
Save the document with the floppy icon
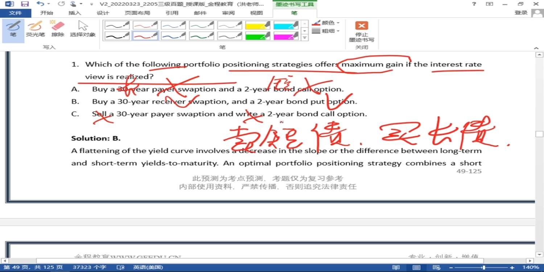point(25,4)
